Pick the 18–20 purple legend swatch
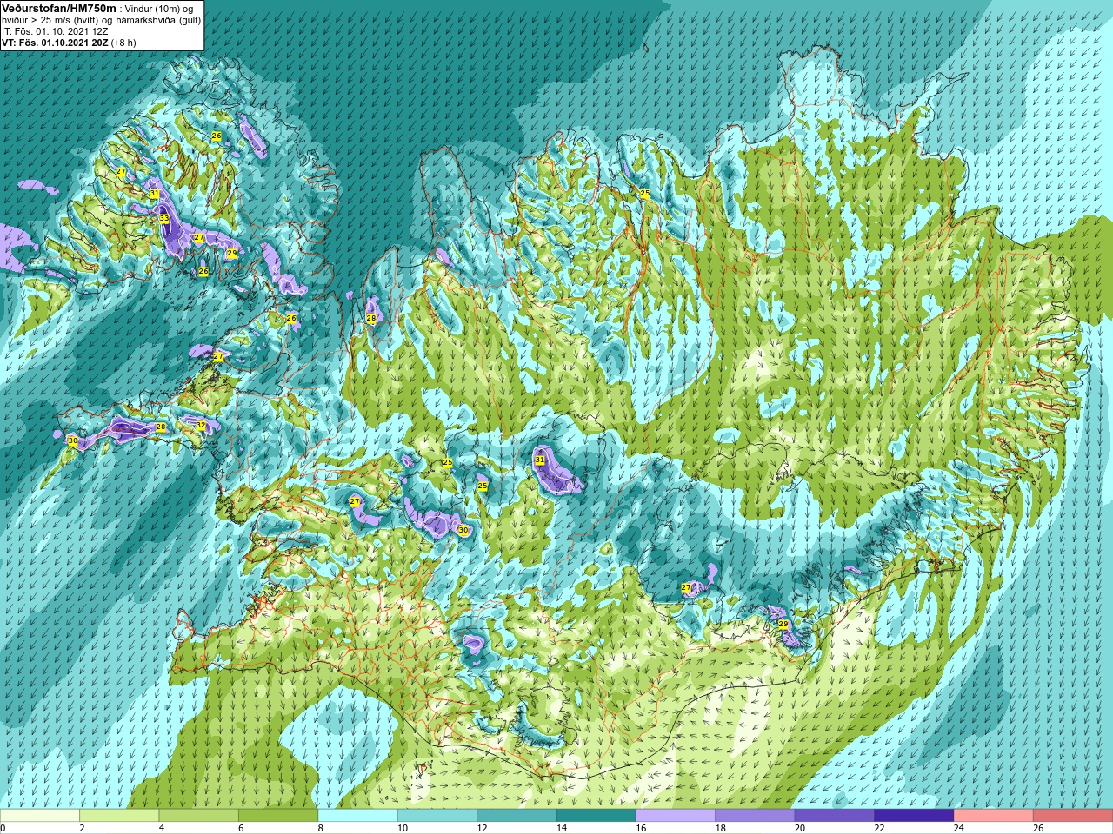This screenshot has height=834, width=1113. (756, 816)
